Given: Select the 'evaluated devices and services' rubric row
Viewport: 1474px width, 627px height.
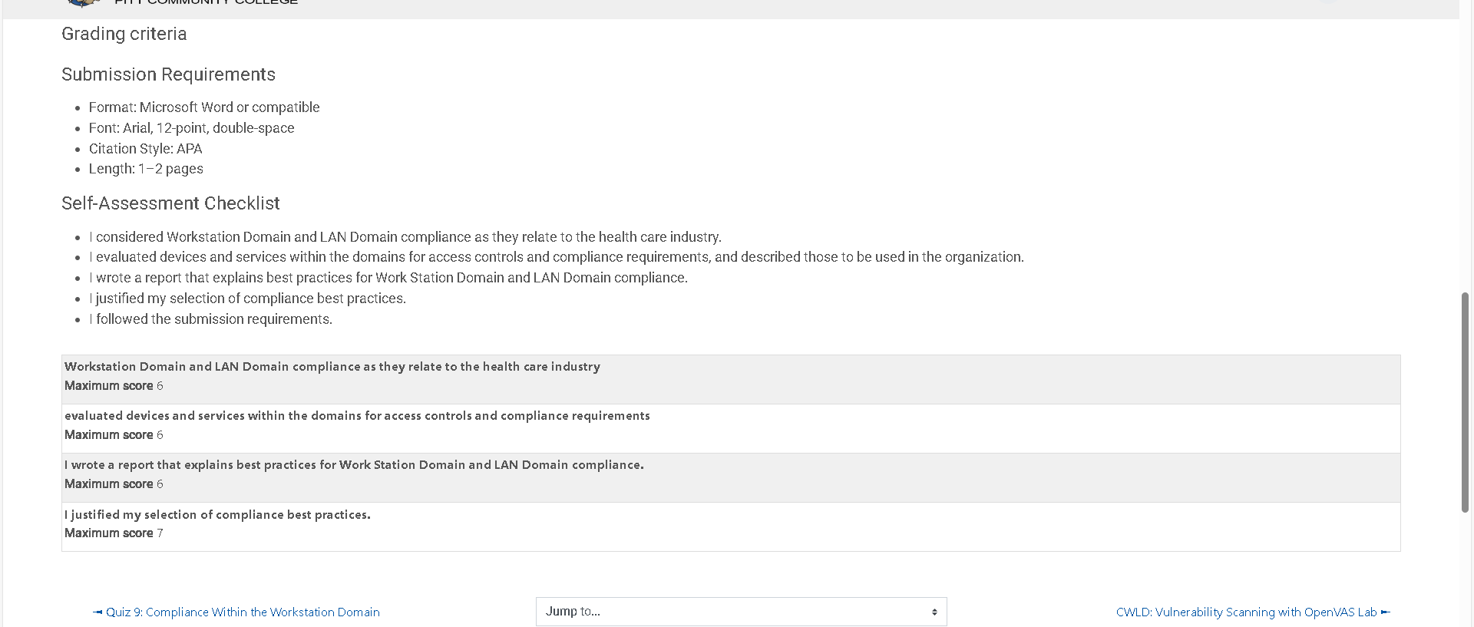Looking at the screenshot, I should [x=731, y=428].
